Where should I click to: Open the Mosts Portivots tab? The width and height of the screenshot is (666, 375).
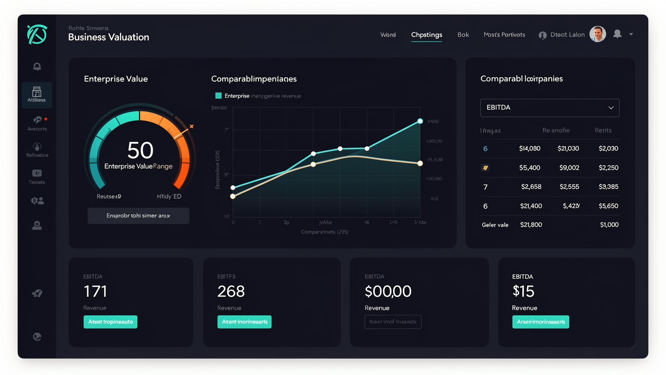[504, 35]
